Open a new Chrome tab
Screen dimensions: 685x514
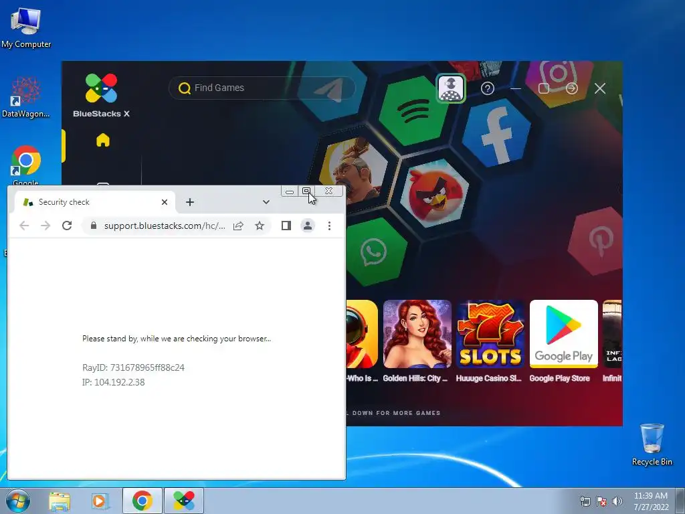pos(189,202)
